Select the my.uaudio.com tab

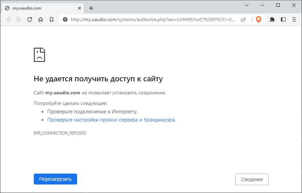(x=43, y=8)
